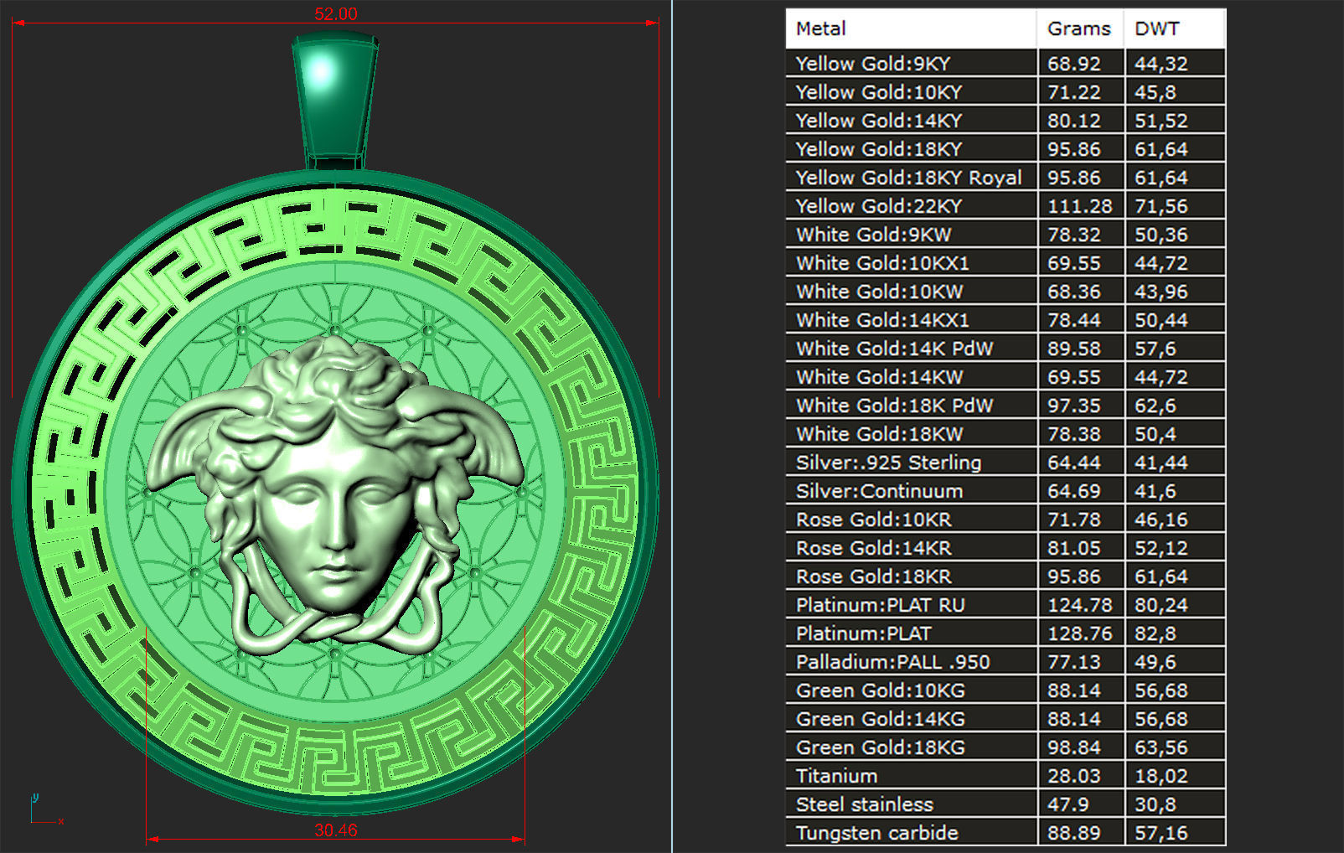
Task: Click the 52.00 width dimension label
Action: 335,13
